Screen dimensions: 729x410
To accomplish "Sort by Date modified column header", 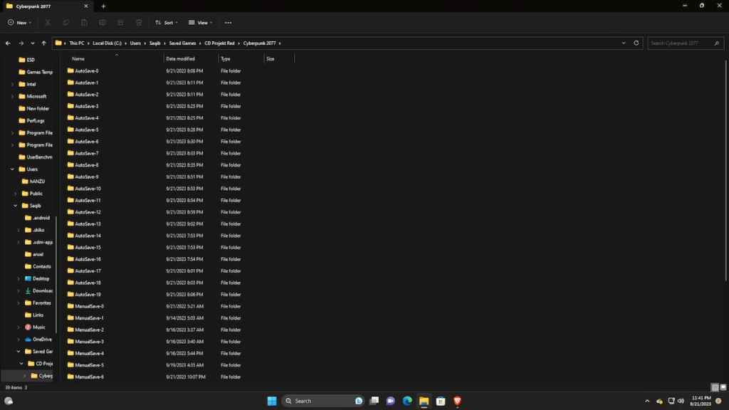I will click(180, 58).
